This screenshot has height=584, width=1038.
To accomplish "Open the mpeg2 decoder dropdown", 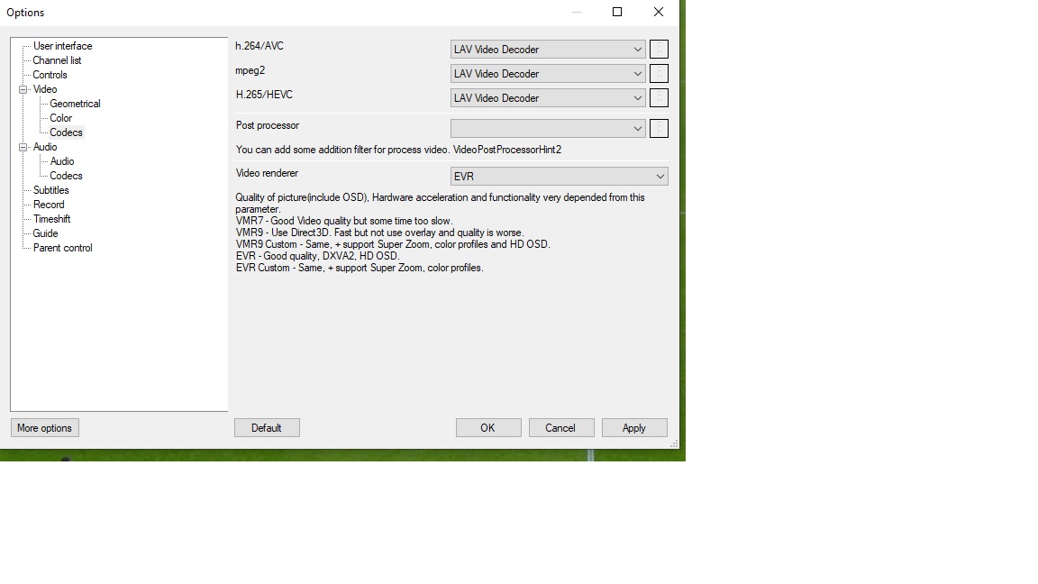I will tap(548, 74).
